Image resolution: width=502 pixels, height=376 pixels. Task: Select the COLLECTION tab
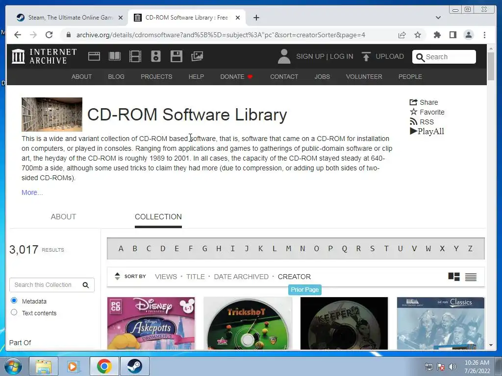coord(158,217)
